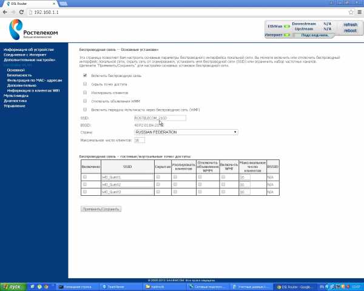The image size is (364, 291).
Task: Switch to the DSL Router browser tab
Action: coord(32,4)
